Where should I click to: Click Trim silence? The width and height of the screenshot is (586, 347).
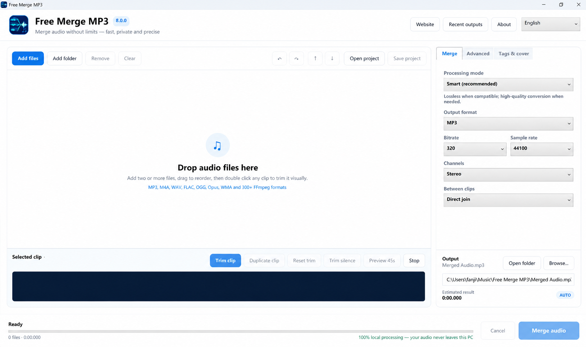pos(342,260)
